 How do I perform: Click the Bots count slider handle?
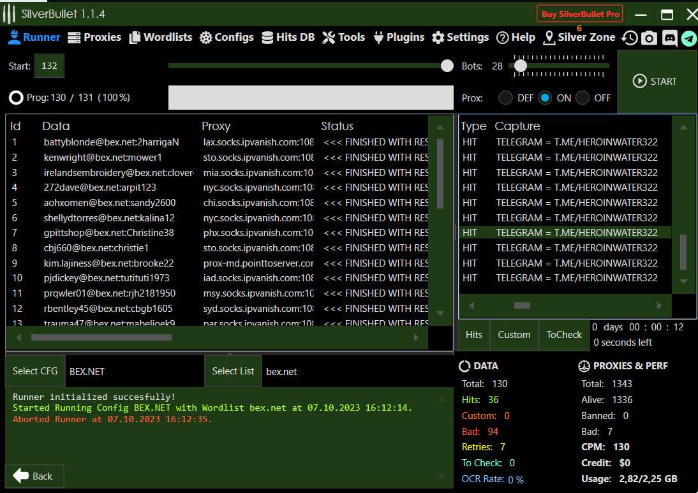click(521, 66)
